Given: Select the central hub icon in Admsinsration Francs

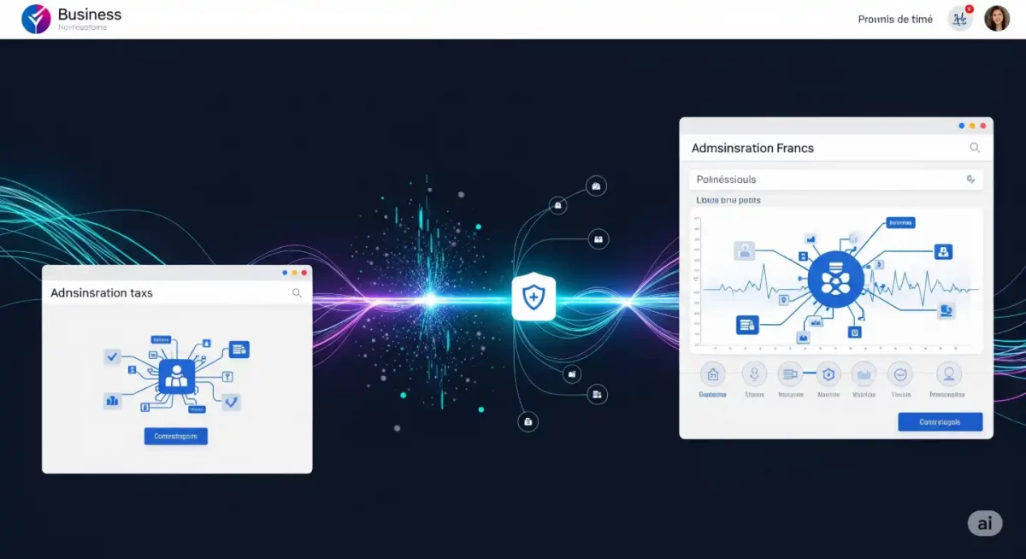Looking at the screenshot, I should pos(835,279).
